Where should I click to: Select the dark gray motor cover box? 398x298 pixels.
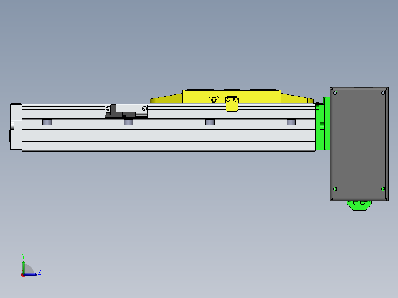tap(359, 144)
